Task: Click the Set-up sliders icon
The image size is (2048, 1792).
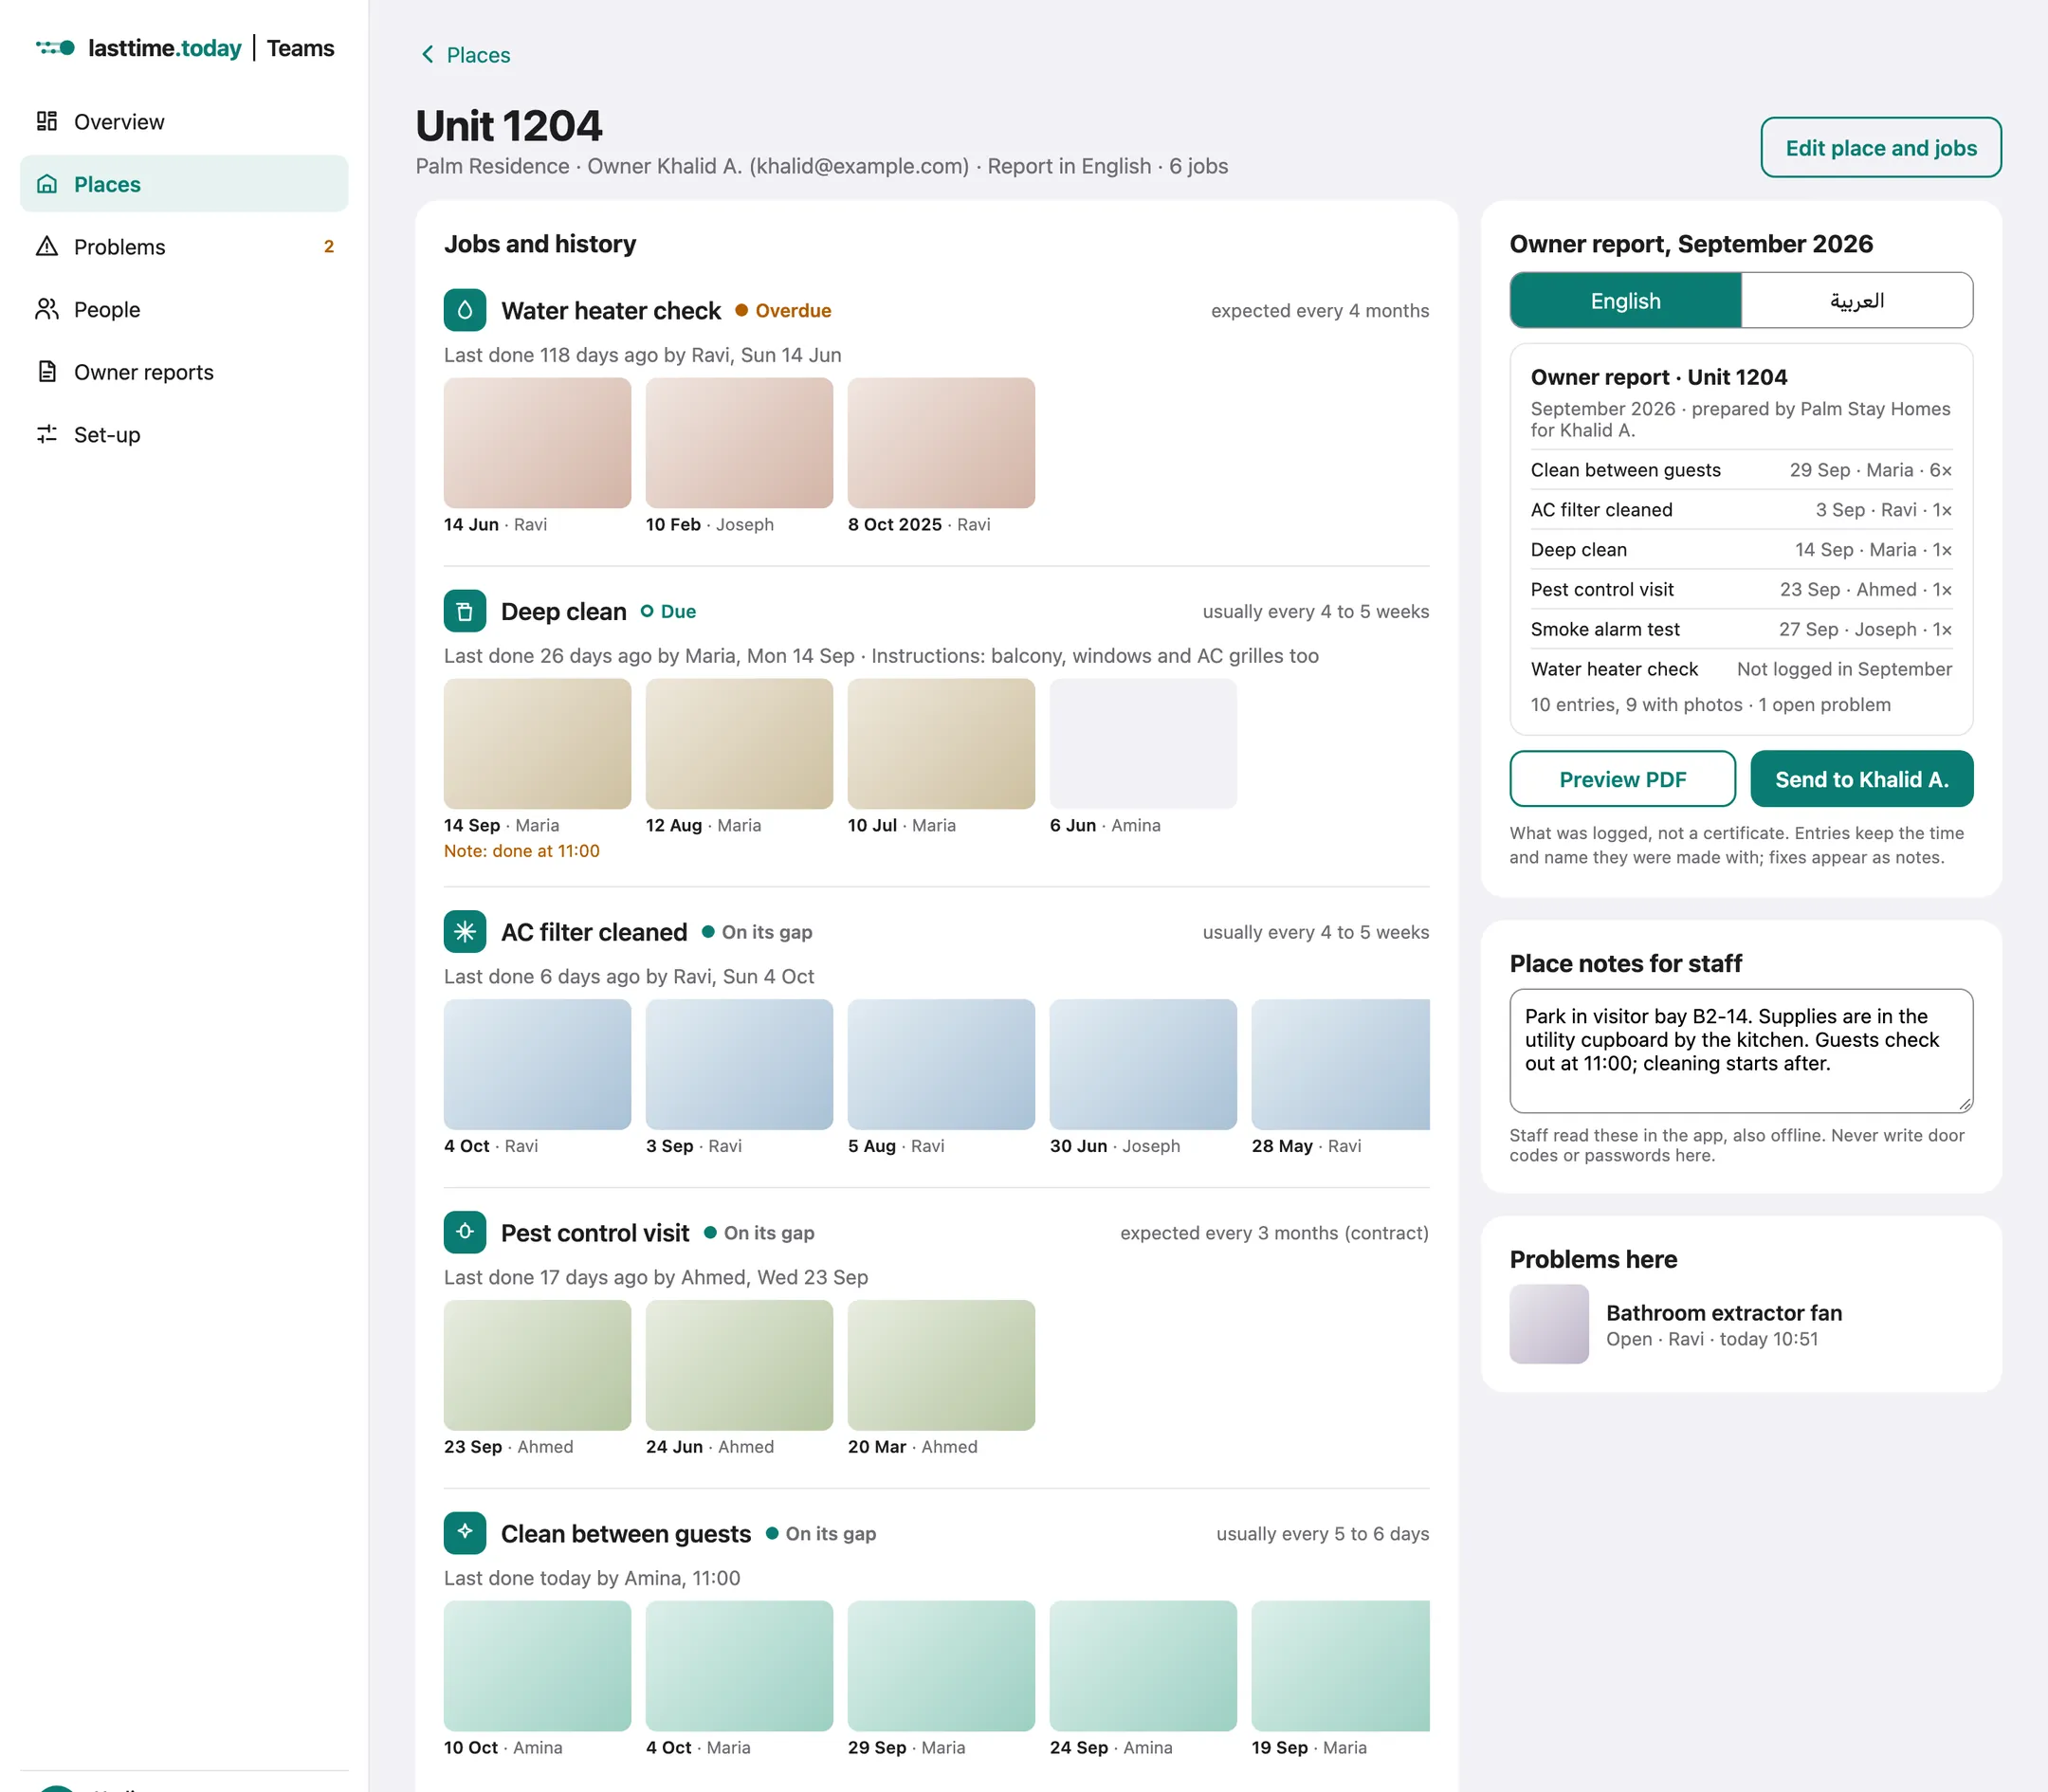Action: (47, 434)
